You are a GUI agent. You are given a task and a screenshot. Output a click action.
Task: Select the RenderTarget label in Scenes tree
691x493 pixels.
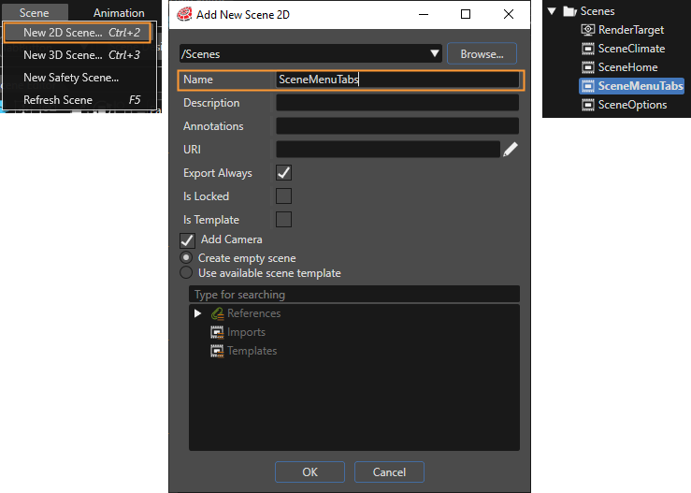tap(631, 30)
